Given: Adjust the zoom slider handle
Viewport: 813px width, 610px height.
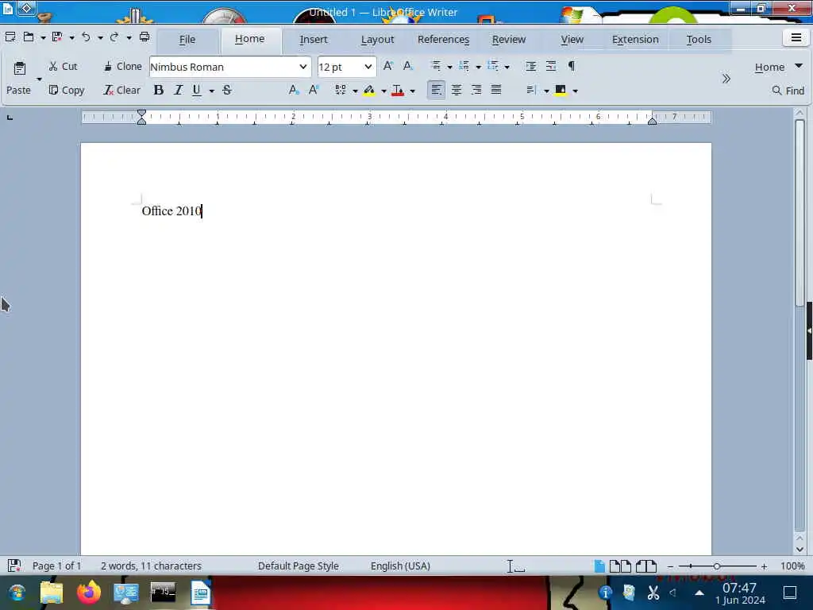Looking at the screenshot, I should [717, 566].
